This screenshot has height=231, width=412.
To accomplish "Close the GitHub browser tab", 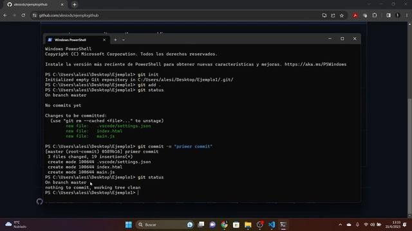I will pyautogui.click(x=62, y=4).
